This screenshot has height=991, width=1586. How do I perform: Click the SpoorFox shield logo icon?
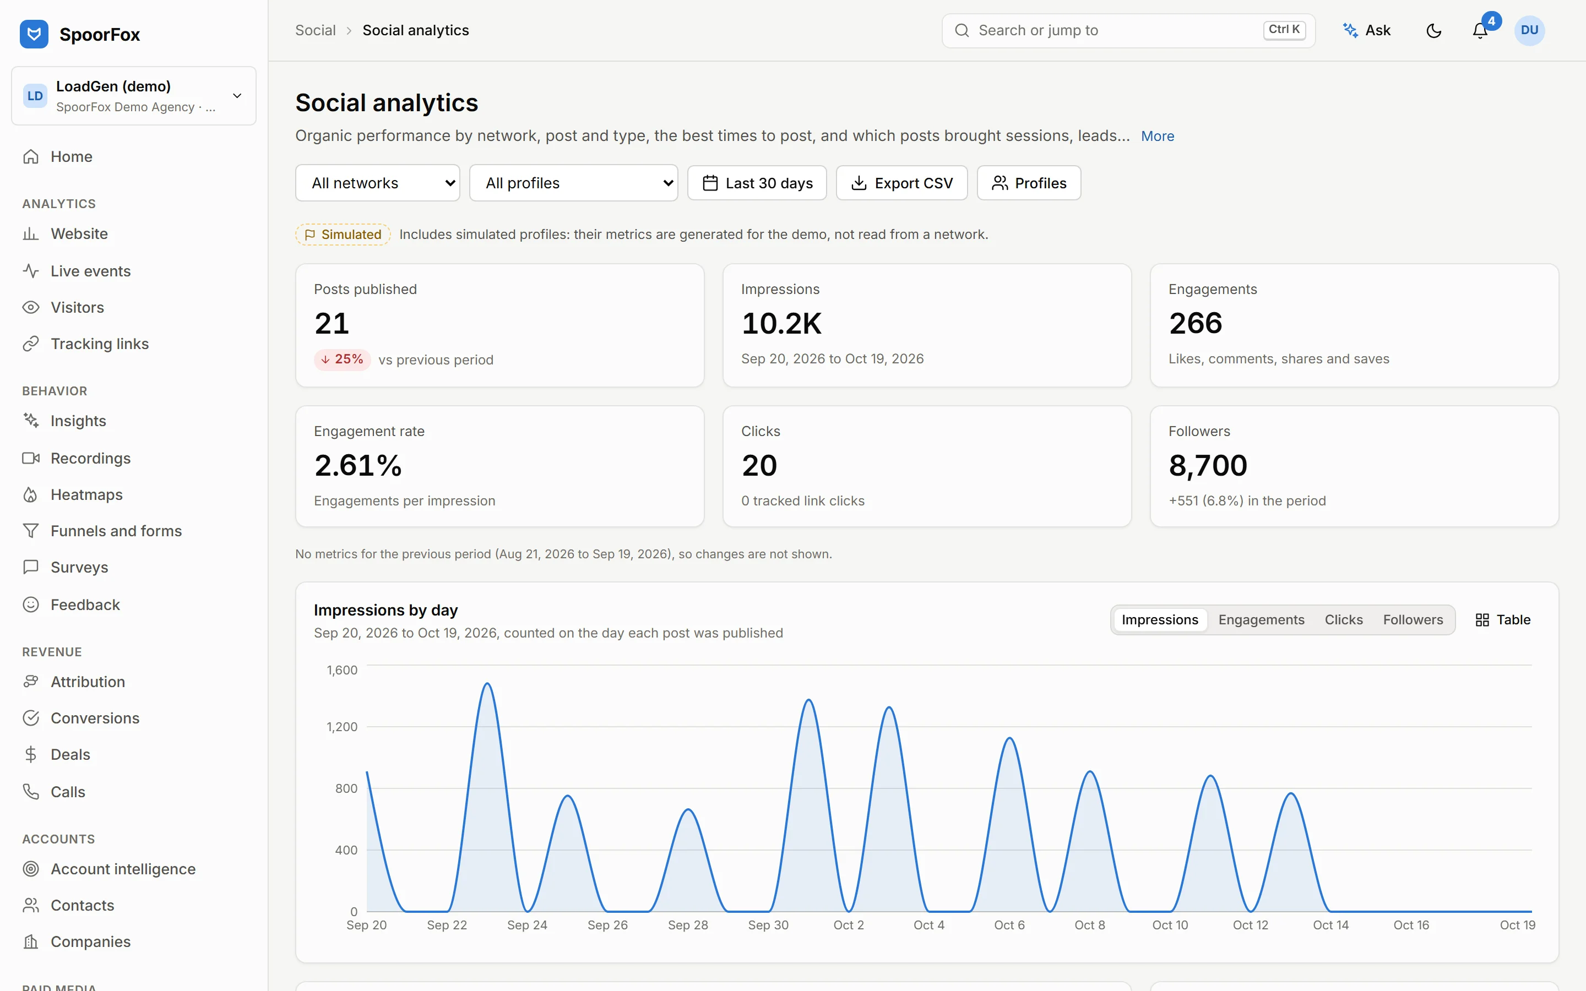[x=34, y=34]
